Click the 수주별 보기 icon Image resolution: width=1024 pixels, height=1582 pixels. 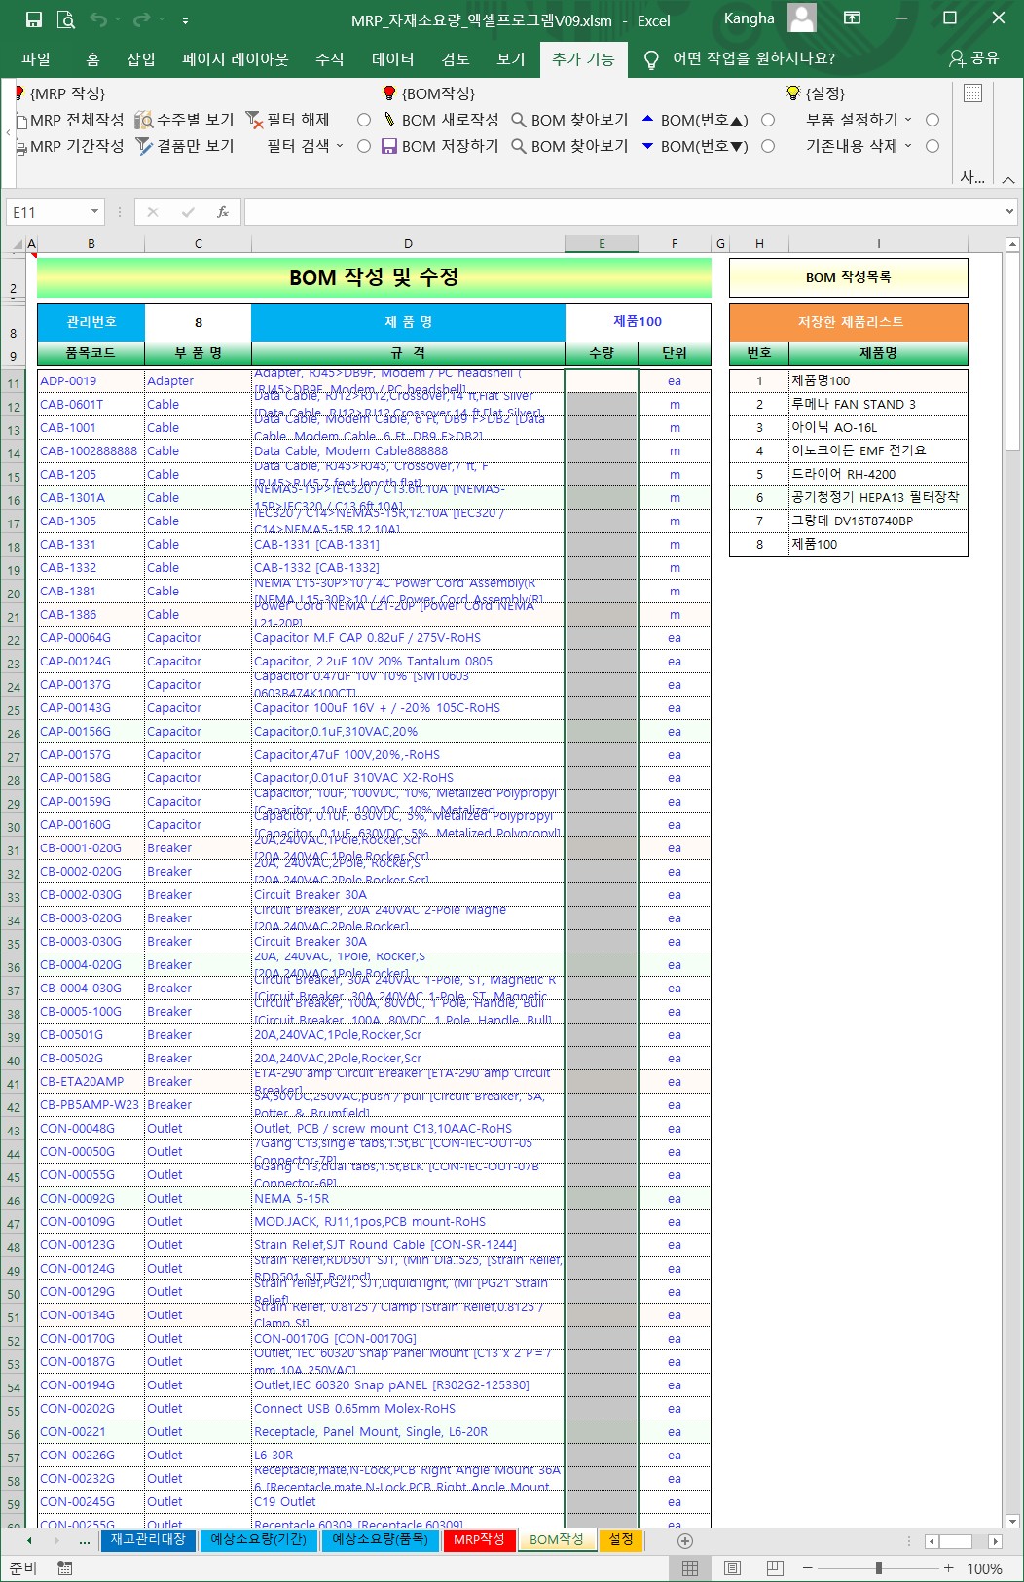143,120
